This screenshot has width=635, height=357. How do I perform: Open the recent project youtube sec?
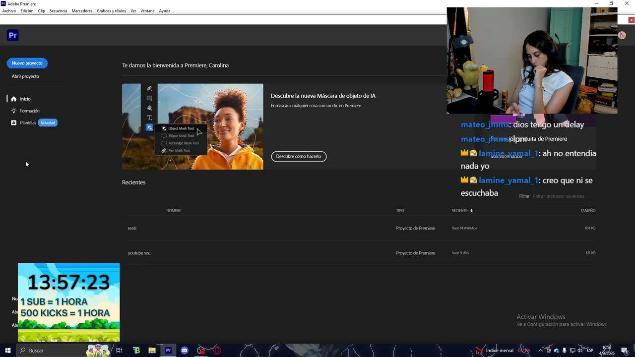[139, 253]
